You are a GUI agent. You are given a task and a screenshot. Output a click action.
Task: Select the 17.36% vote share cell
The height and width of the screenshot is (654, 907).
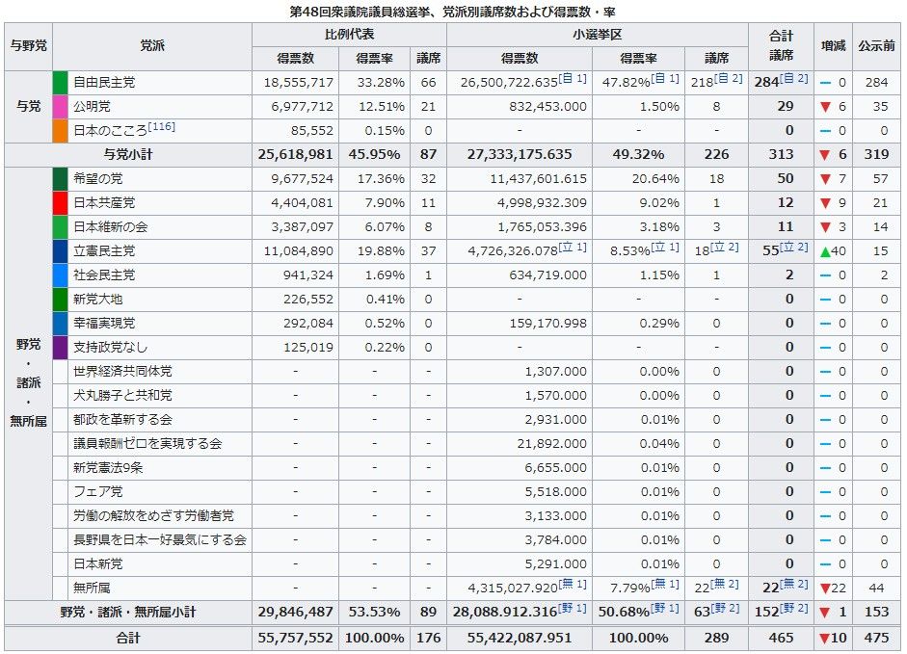[374, 179]
